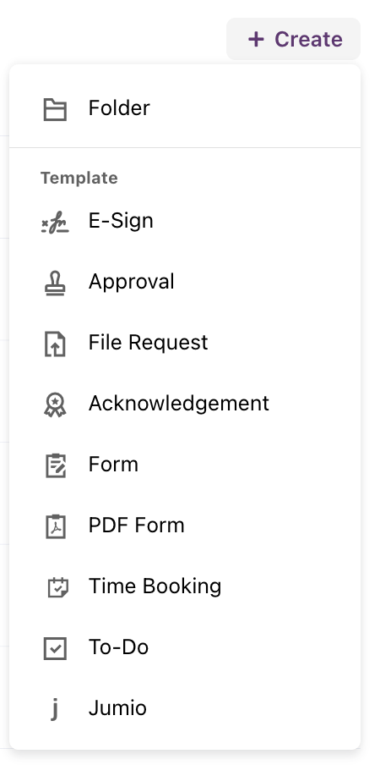The height and width of the screenshot is (765, 380).
Task: Open the Create dropdown button
Action: [x=293, y=39]
